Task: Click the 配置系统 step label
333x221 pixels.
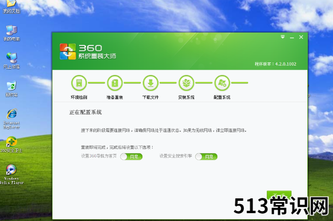Action: [222, 97]
